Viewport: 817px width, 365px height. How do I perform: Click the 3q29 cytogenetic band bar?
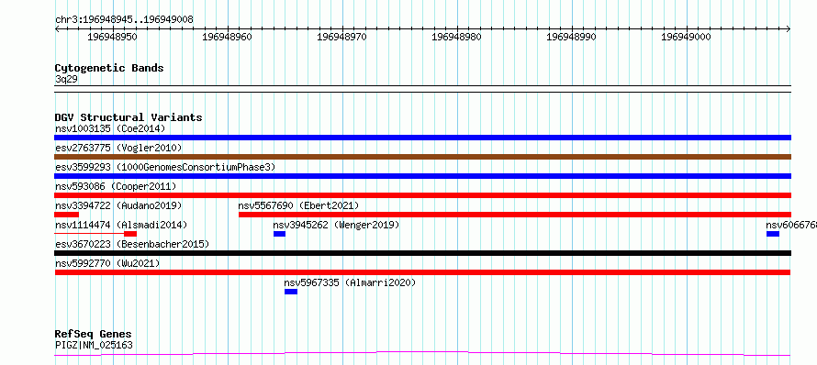422,89
